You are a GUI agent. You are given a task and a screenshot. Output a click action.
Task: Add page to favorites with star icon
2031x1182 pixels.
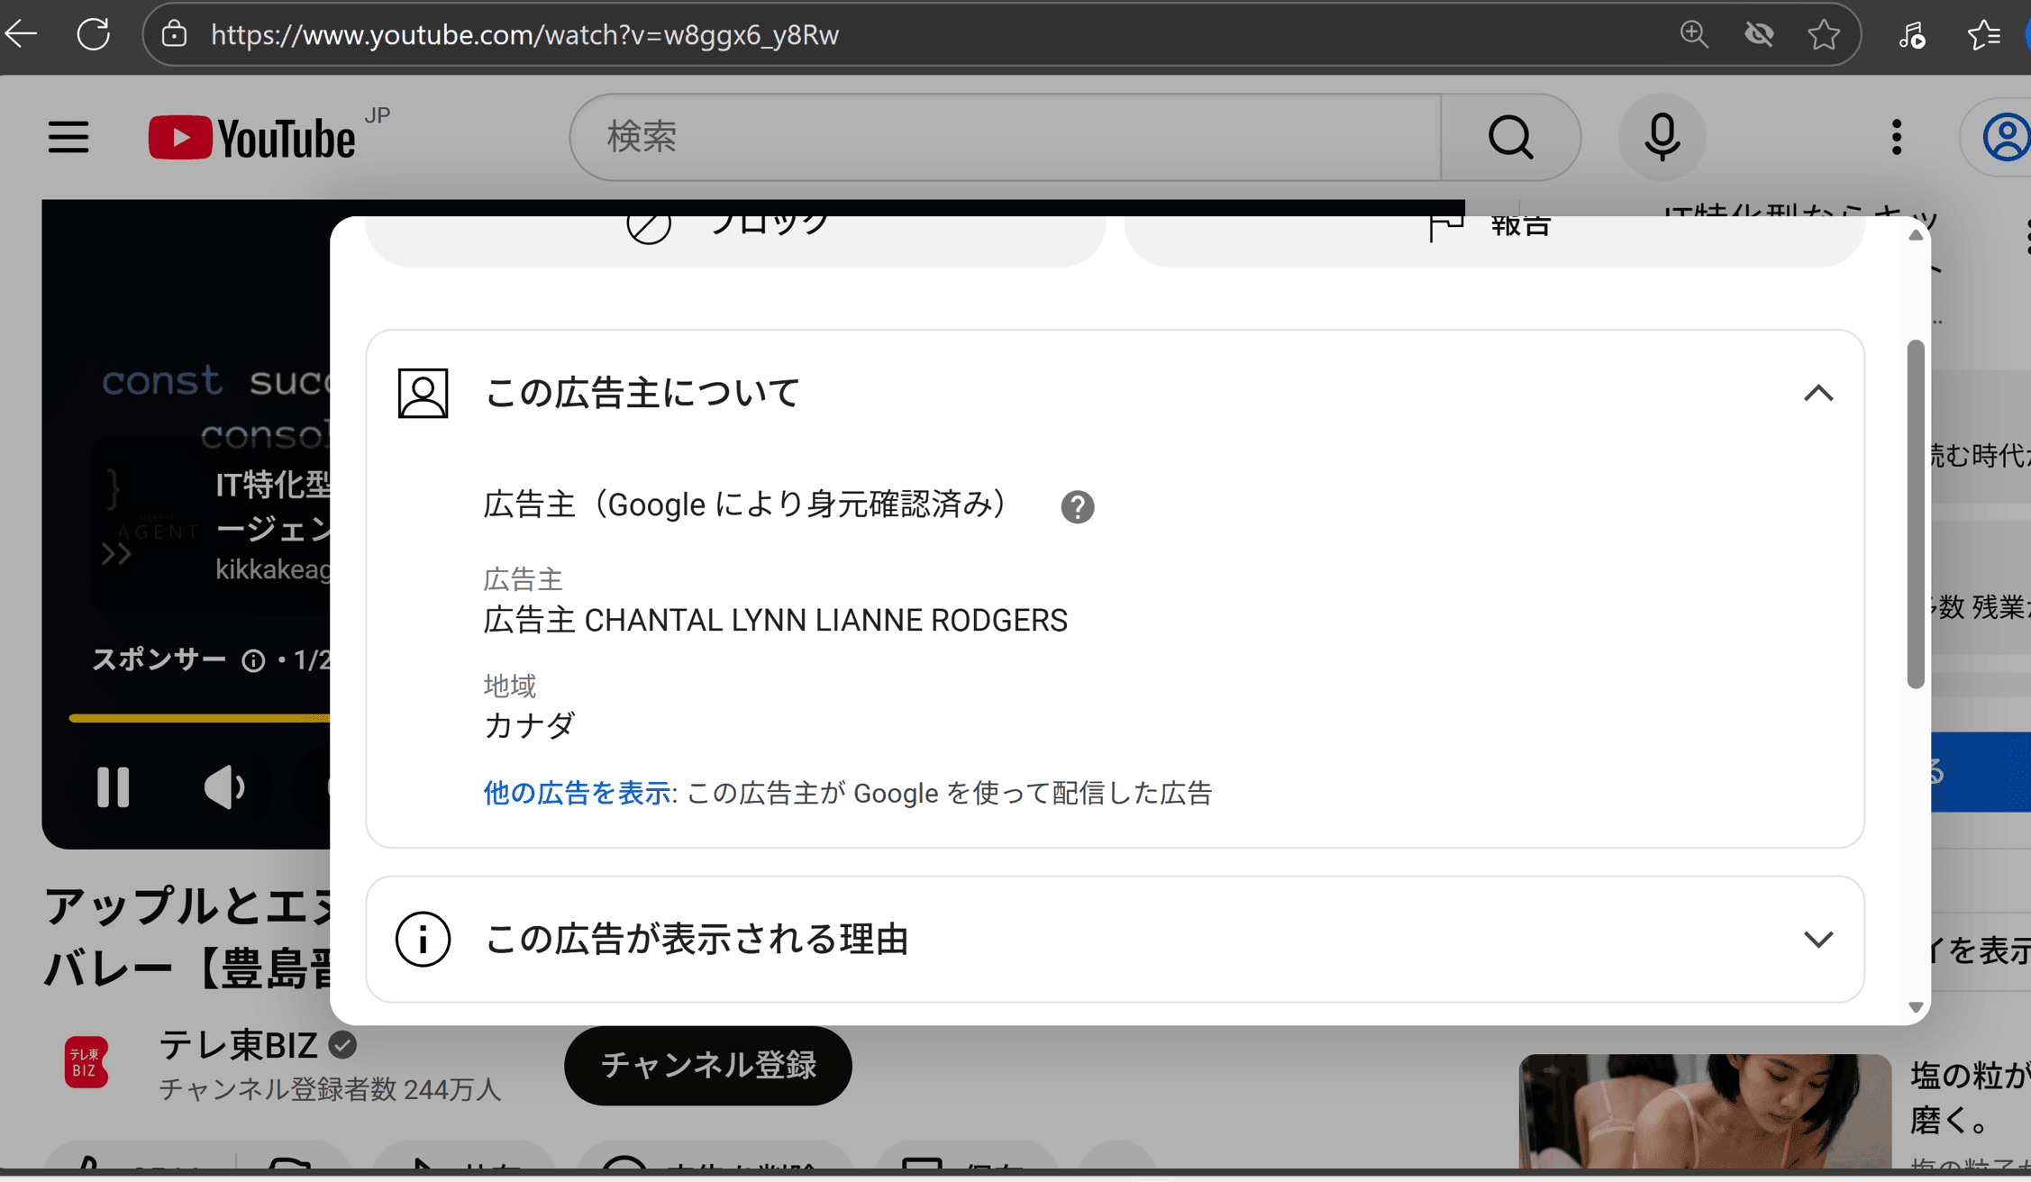pos(1824,34)
